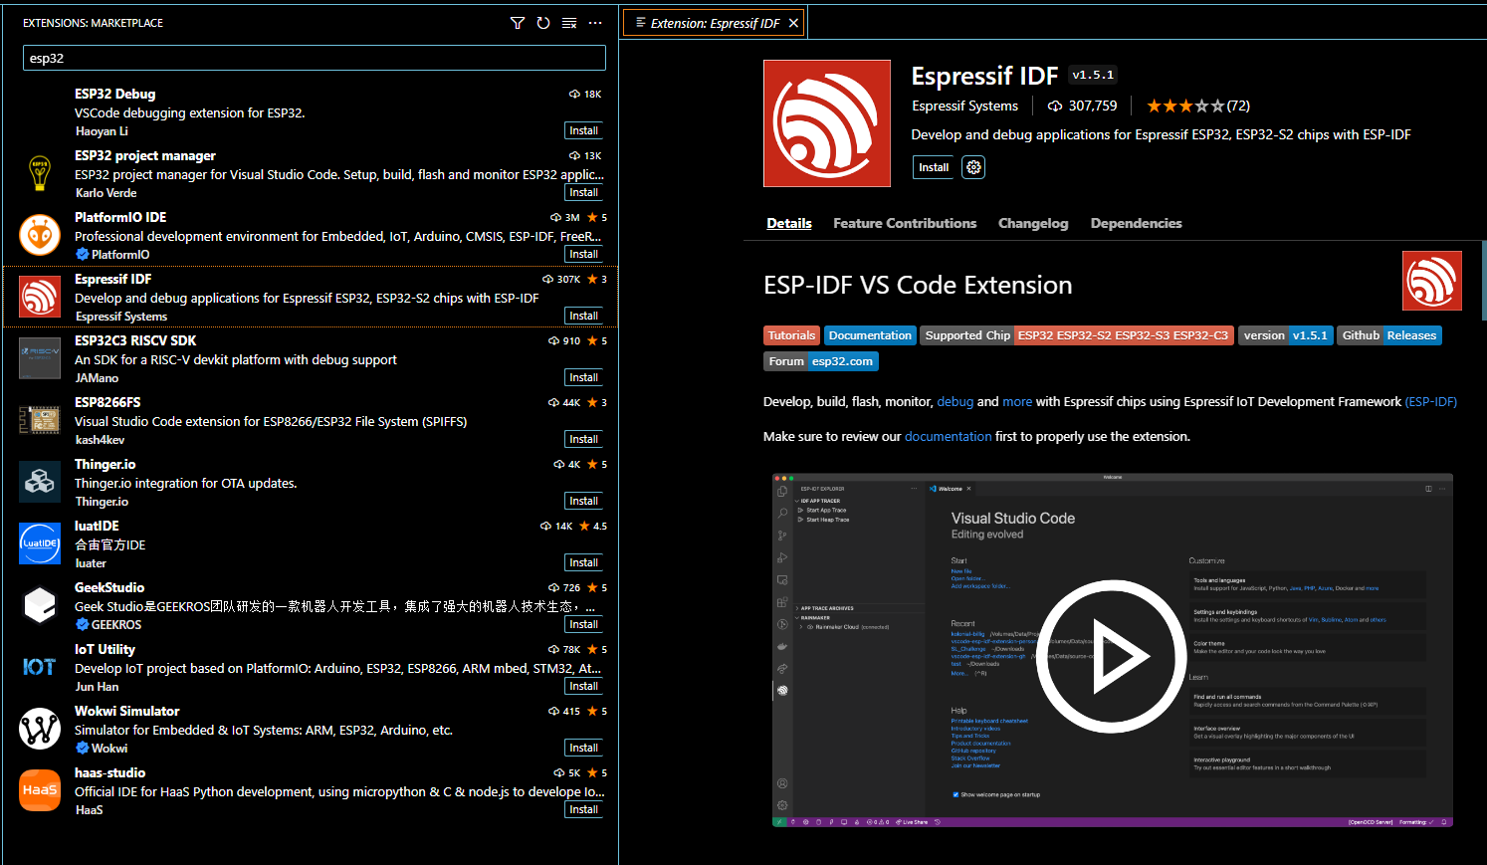Click the esp32 search field
The image size is (1487, 865).
[x=314, y=58]
